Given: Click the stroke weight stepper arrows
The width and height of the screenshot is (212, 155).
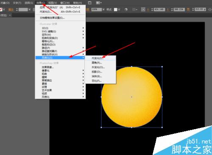Looking at the screenshot, I should 17,10.
